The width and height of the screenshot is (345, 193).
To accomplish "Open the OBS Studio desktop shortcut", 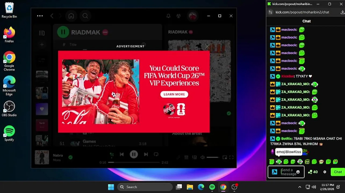I will (x=9, y=109).
